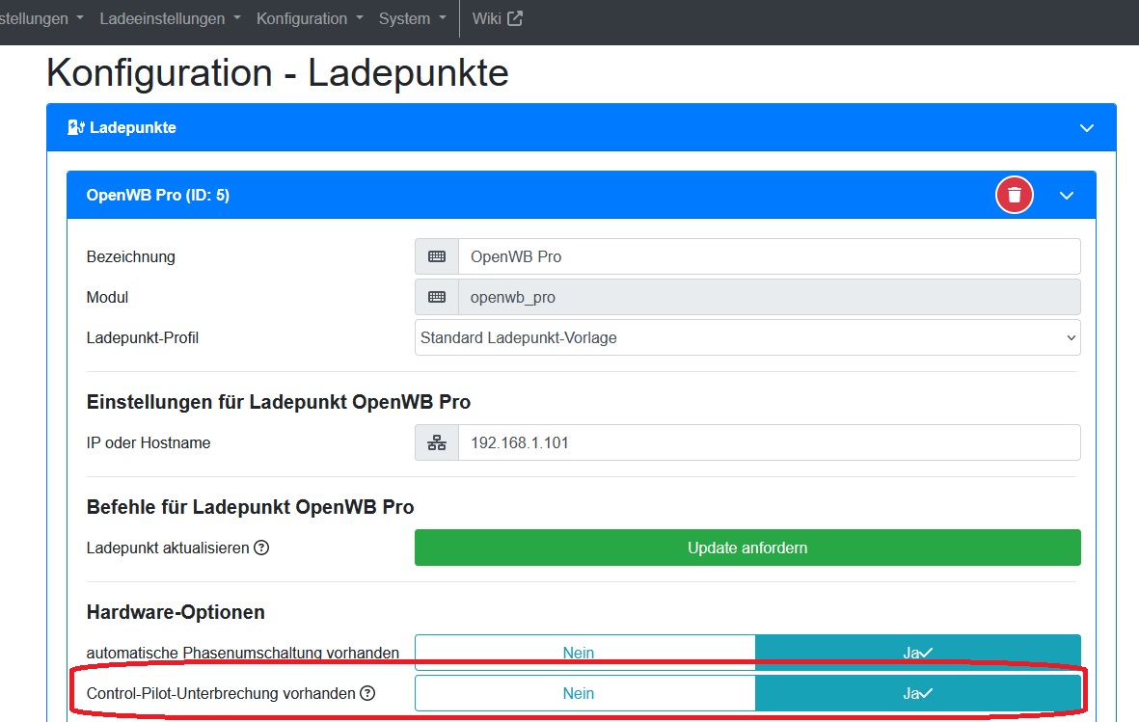
Task: Set Control-Pilot-Unterbrechung to Nein
Action: (584, 693)
